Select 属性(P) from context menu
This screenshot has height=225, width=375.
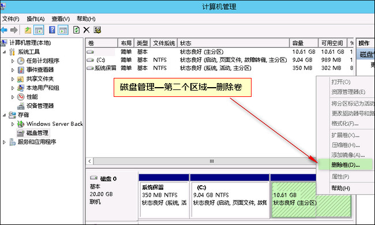point(340,177)
